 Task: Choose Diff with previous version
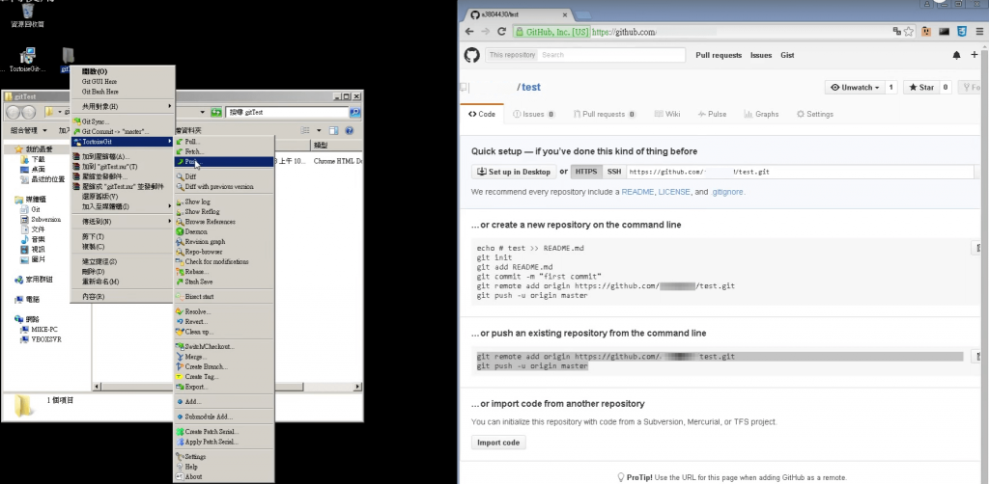click(224, 187)
